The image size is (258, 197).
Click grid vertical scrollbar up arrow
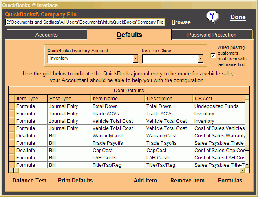(x=247, y=97)
